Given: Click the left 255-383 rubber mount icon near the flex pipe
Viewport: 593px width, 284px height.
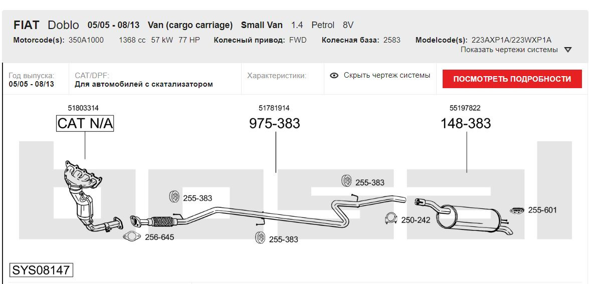Looking at the screenshot, I should (174, 197).
